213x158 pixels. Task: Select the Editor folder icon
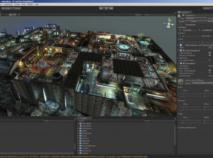80,131
